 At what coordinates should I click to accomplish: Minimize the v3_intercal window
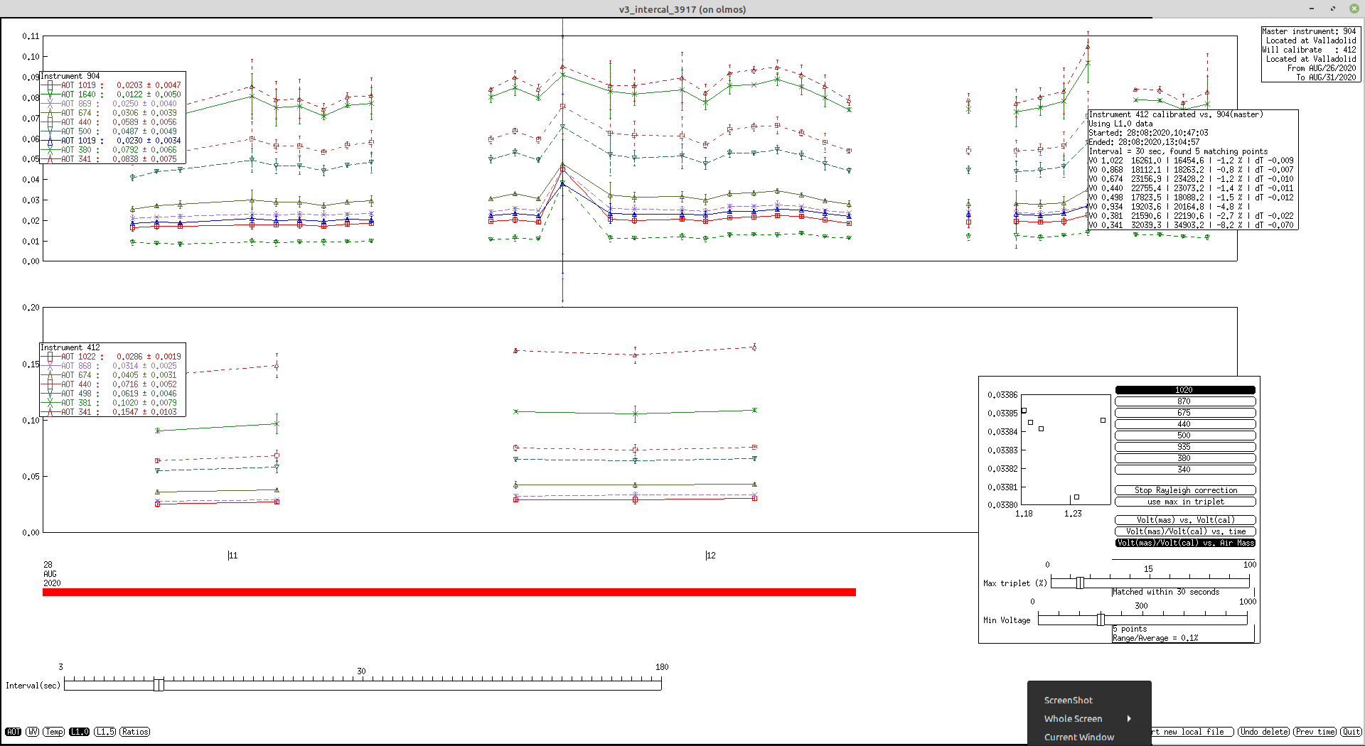pos(1312,9)
